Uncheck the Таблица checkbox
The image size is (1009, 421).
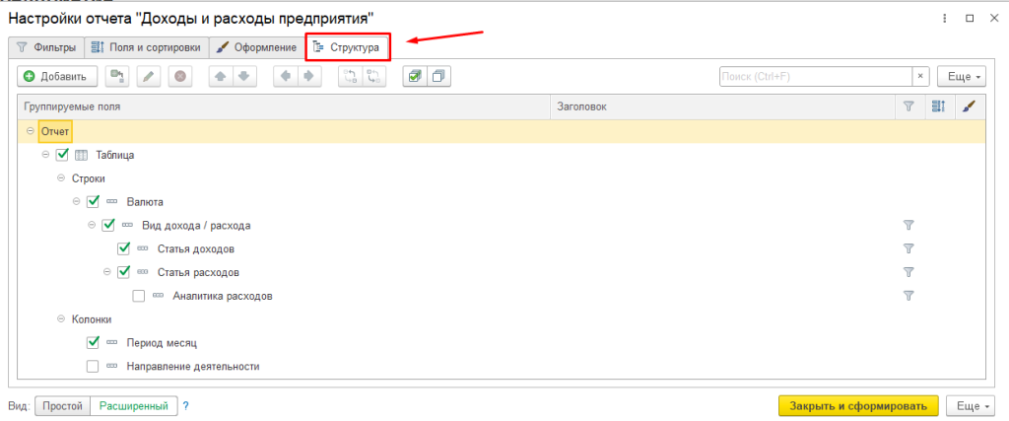[x=62, y=155]
